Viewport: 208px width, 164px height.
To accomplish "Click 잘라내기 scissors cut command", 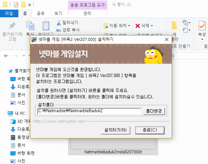I will pos(67,23).
